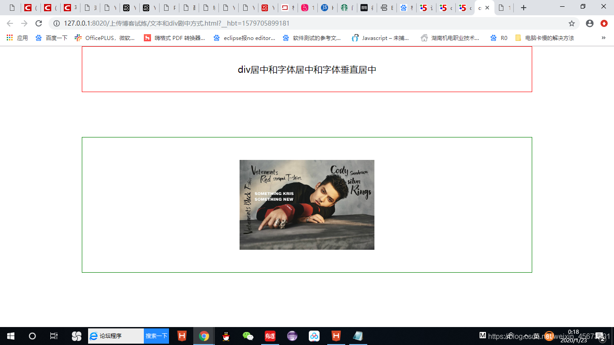Open the four-leaf fan app on taskbar
Screen dimensions: 614x345
coord(76,336)
